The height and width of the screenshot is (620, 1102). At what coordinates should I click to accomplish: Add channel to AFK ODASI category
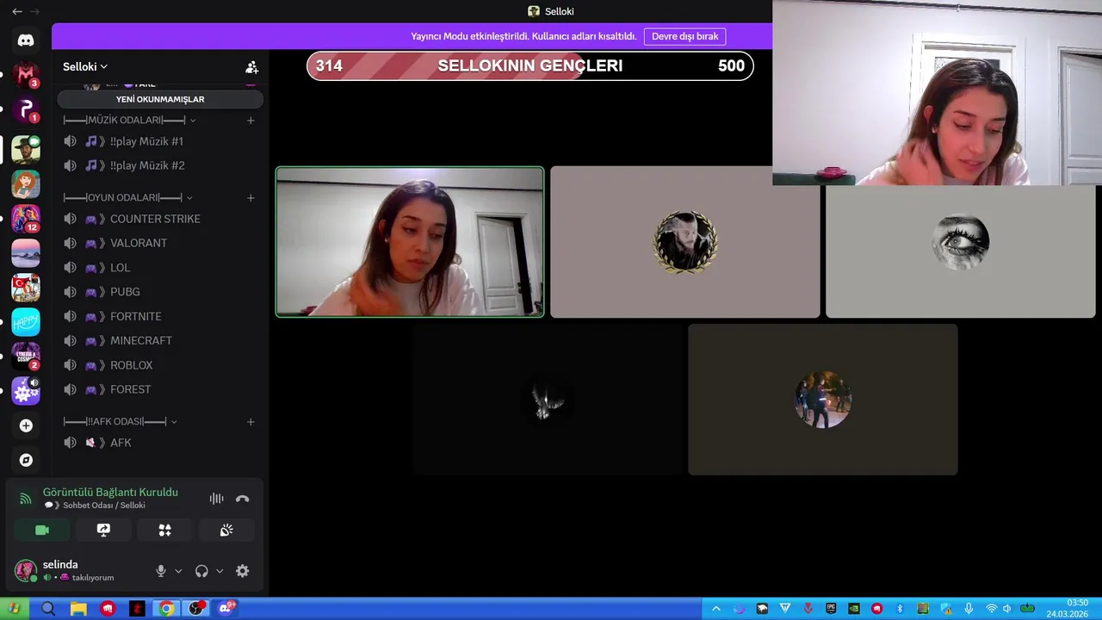[x=251, y=422]
